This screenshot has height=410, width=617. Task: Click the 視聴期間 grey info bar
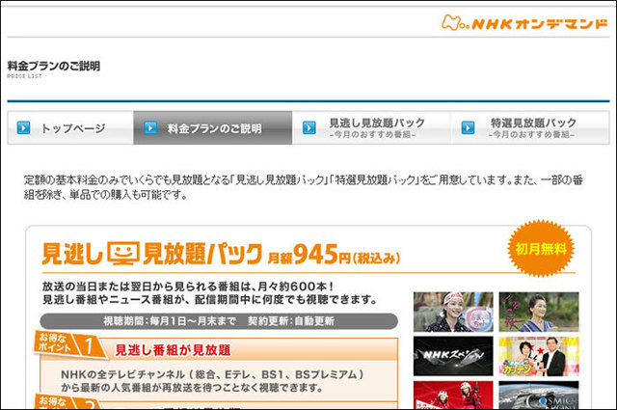coord(218,321)
